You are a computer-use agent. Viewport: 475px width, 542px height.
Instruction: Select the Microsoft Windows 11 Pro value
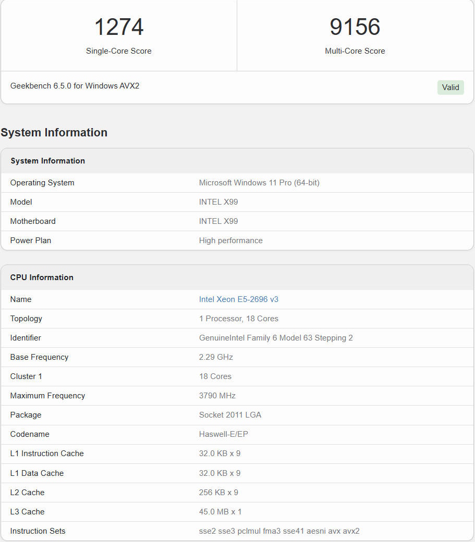259,183
